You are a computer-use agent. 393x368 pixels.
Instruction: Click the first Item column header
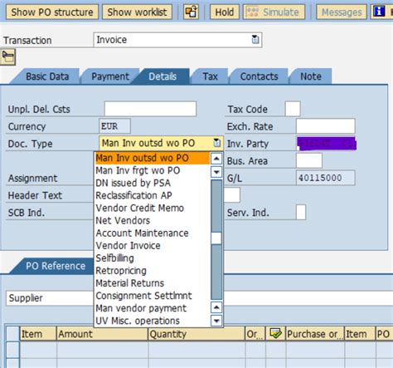click(38, 334)
